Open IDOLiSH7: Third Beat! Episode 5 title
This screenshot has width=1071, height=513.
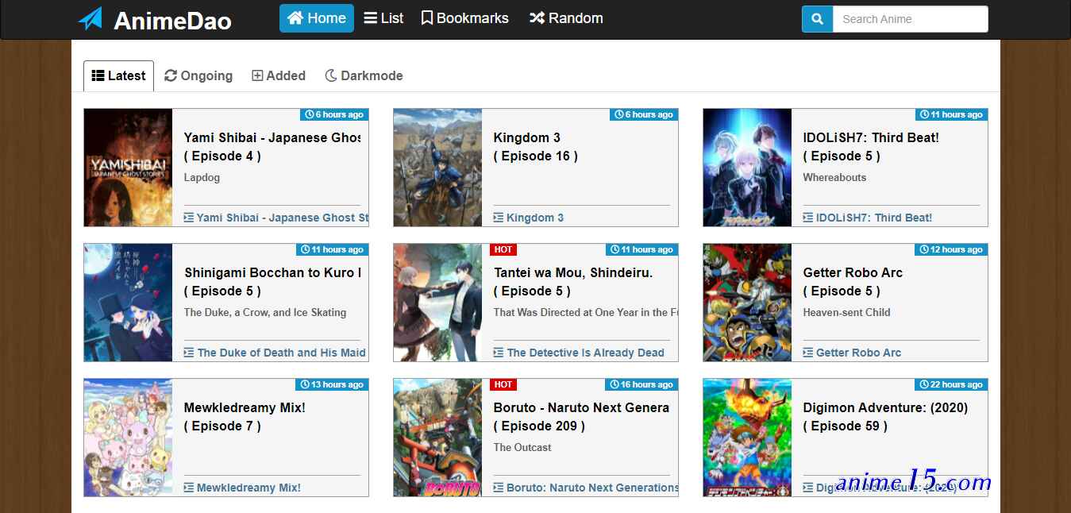coord(871,147)
